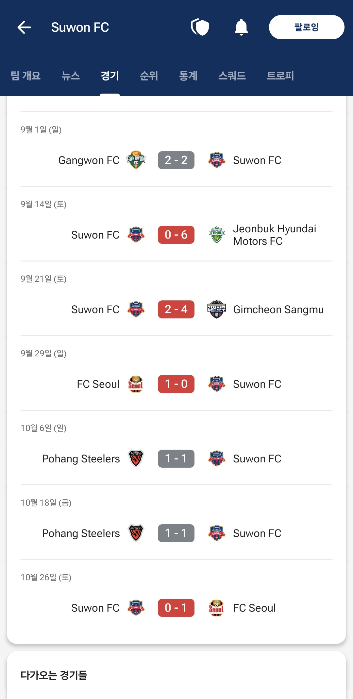Select the 1-0 FC Seoul score badge
The width and height of the screenshot is (353, 699).
point(176,384)
